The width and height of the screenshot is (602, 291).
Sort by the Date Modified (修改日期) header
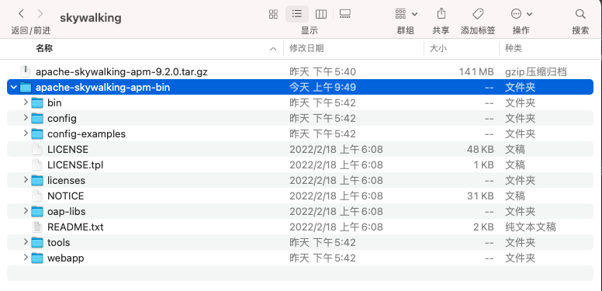[x=306, y=48]
